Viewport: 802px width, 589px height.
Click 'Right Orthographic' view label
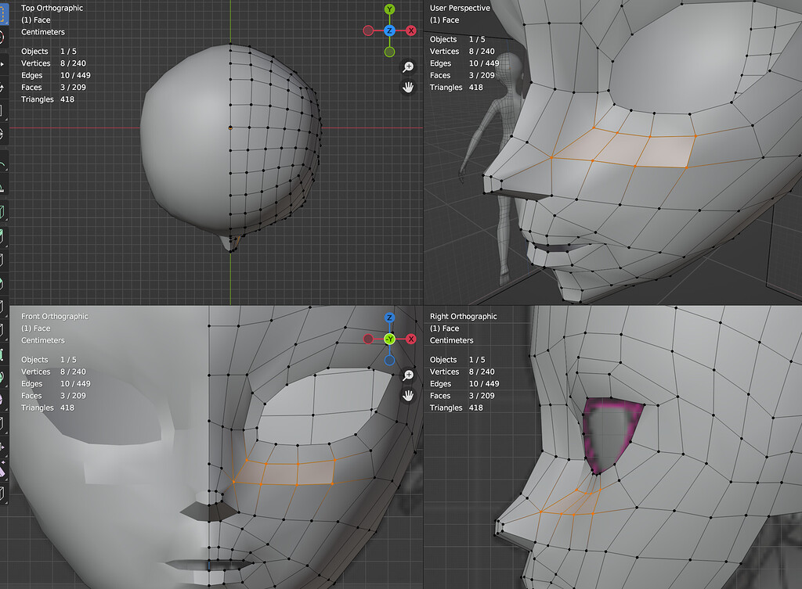[463, 316]
